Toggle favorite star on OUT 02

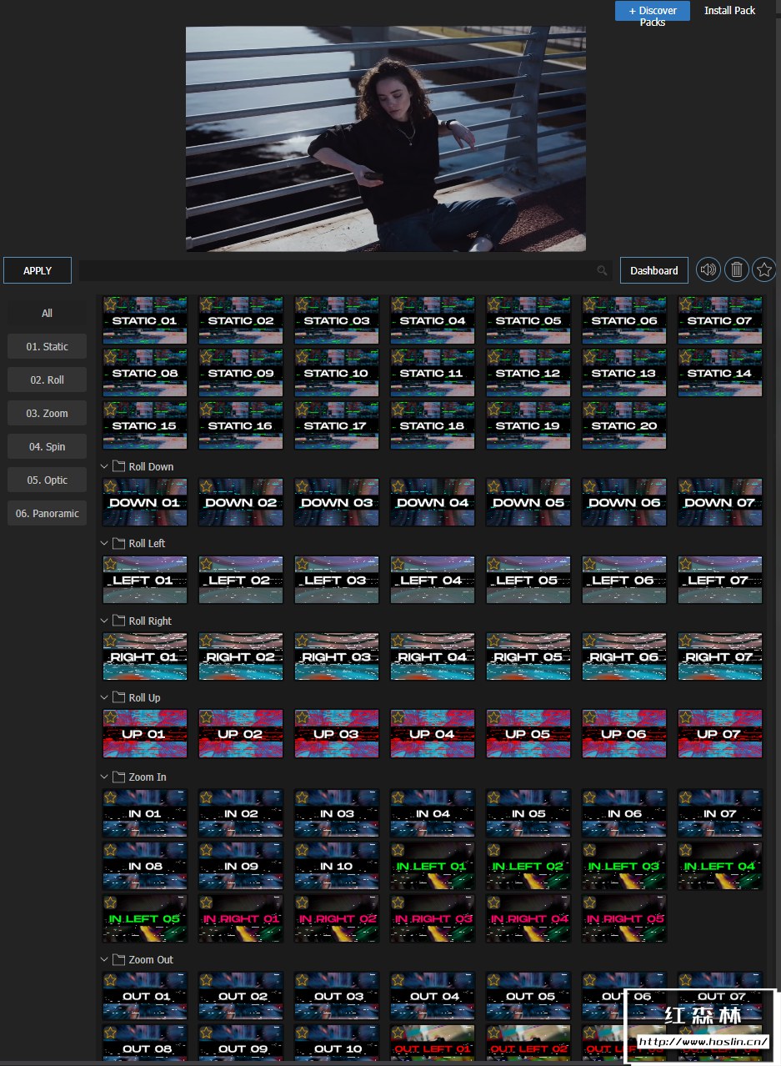[x=206, y=980]
